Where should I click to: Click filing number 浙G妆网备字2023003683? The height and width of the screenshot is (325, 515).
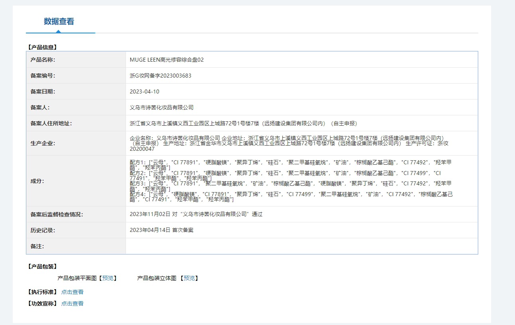(x=161, y=76)
